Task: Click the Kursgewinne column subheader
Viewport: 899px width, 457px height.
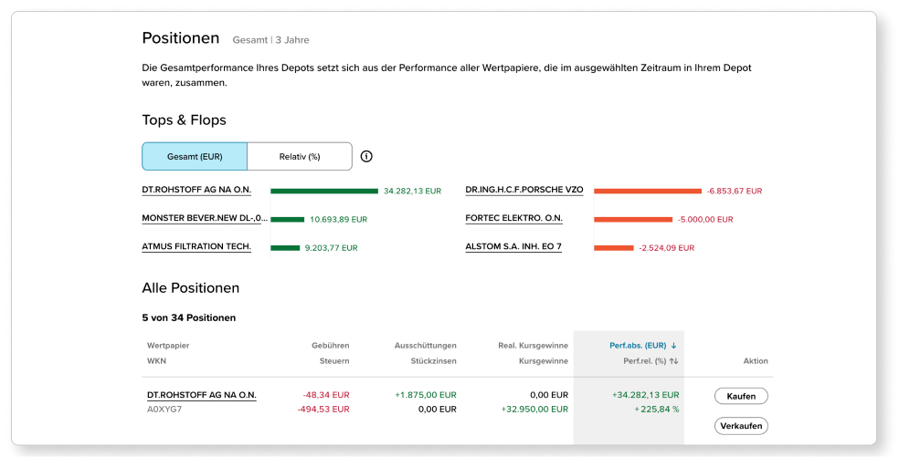Action: tap(544, 361)
